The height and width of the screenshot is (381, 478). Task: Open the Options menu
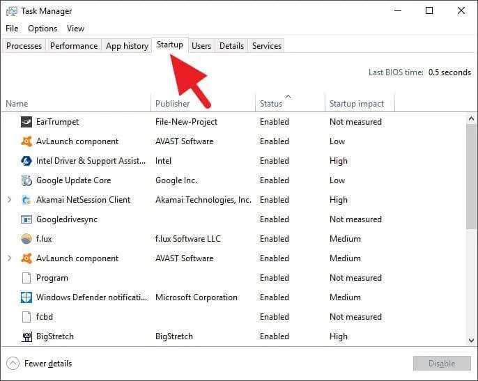(x=43, y=29)
